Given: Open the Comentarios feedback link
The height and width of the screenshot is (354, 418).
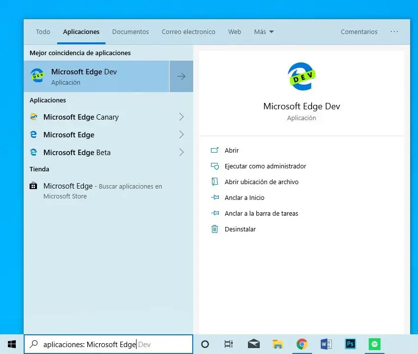Looking at the screenshot, I should coord(359,32).
